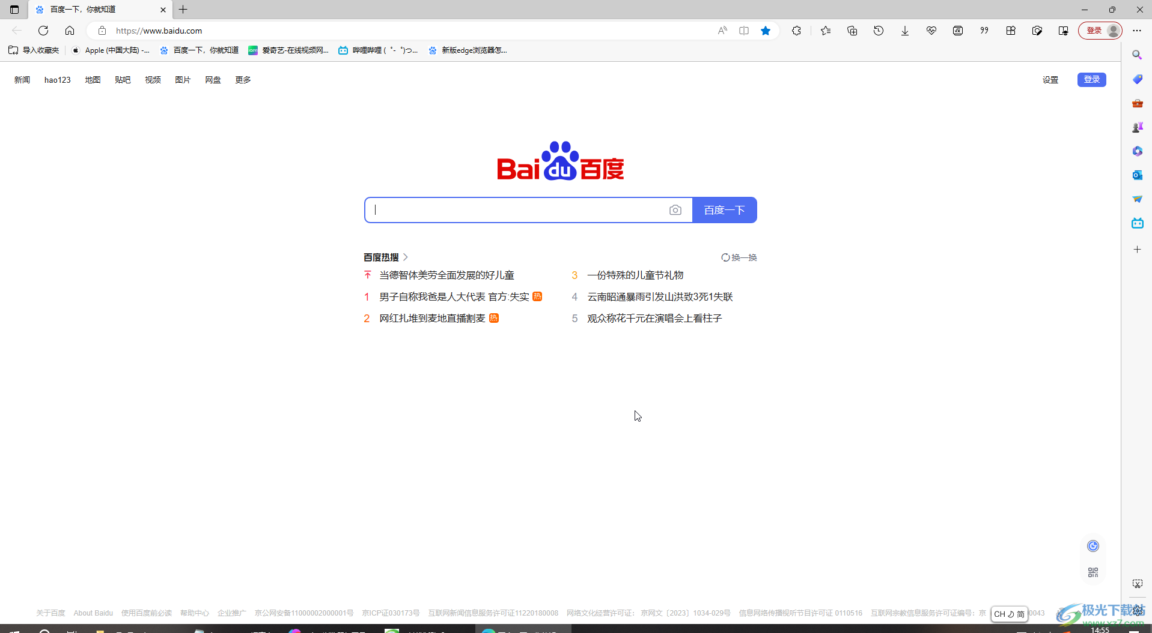This screenshot has width=1152, height=633.
Task: Open the 新闻 nav item
Action: (x=22, y=80)
